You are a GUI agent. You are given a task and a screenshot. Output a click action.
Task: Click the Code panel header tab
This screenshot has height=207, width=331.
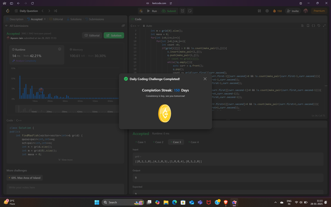tap(136, 19)
